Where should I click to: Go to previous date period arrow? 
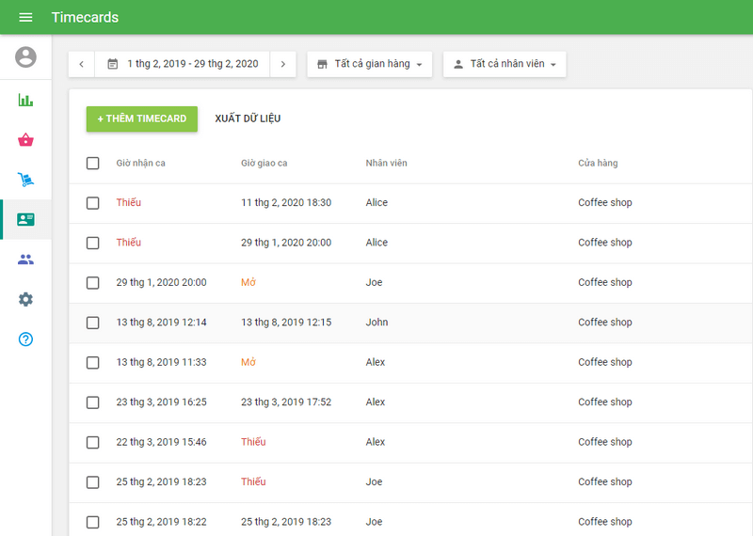coord(81,64)
